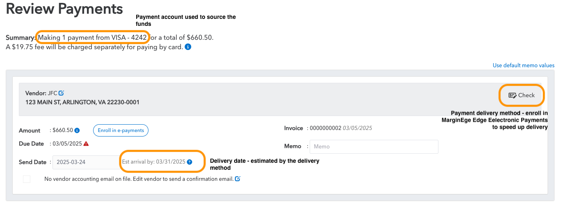Click the red warning triangle by Due Date

click(x=86, y=144)
